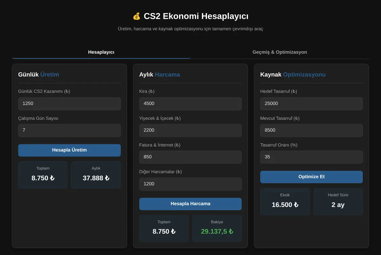The image size is (381, 255).
Task: Click the 8.750 ₺ Toplam under Aylık Harcama
Action: pos(164,232)
